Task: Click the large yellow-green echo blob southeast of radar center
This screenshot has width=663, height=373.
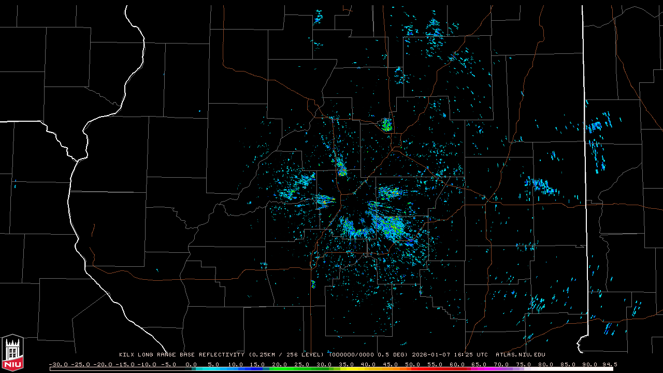Action: 390,226
